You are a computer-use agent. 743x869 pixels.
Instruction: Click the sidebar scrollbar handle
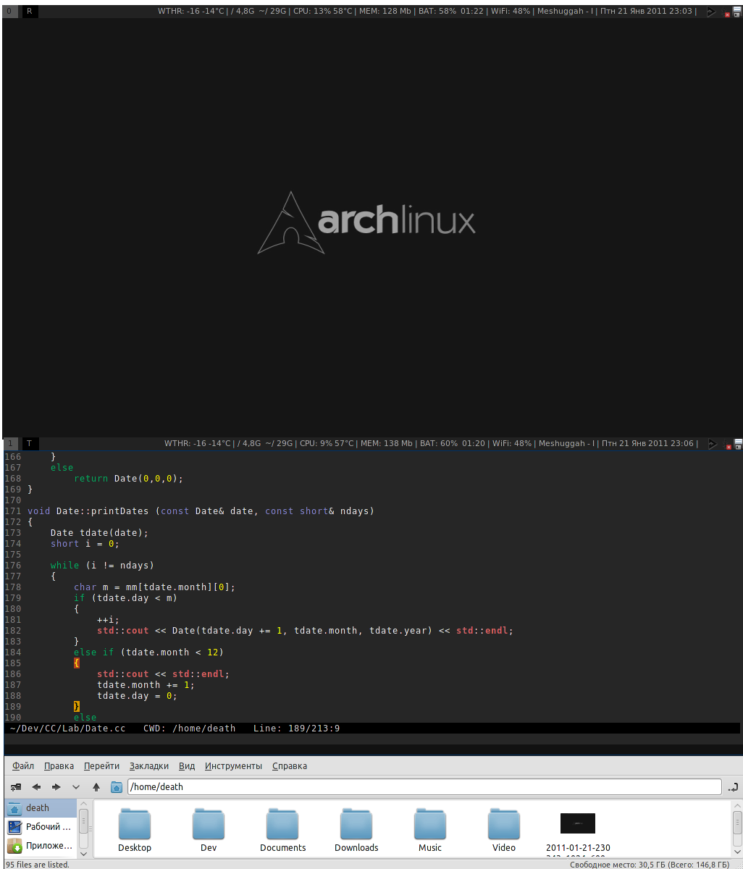[x=84, y=822]
